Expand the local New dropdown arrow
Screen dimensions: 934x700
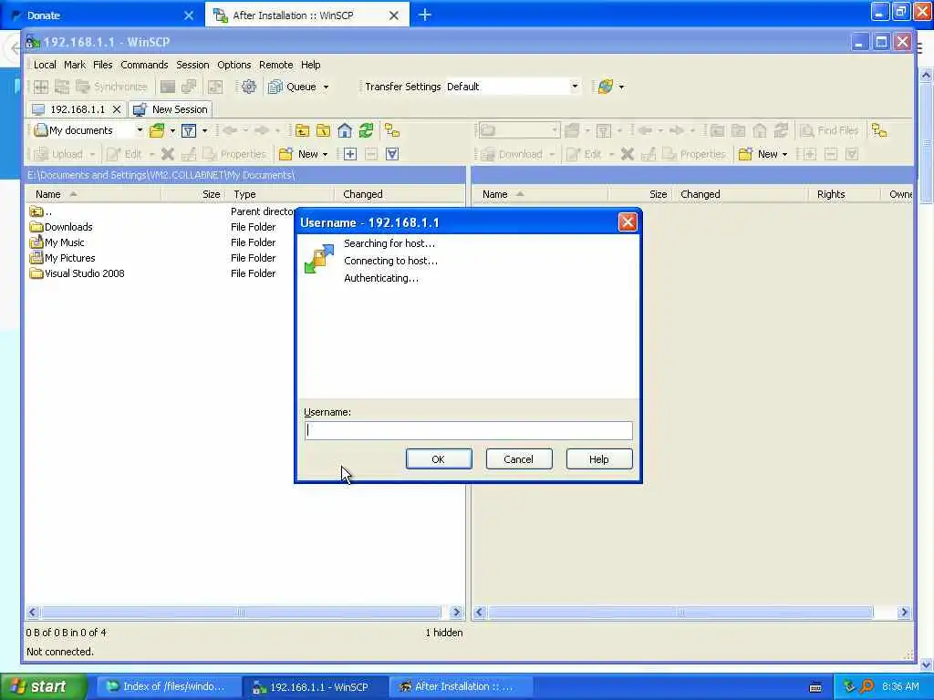coord(326,155)
